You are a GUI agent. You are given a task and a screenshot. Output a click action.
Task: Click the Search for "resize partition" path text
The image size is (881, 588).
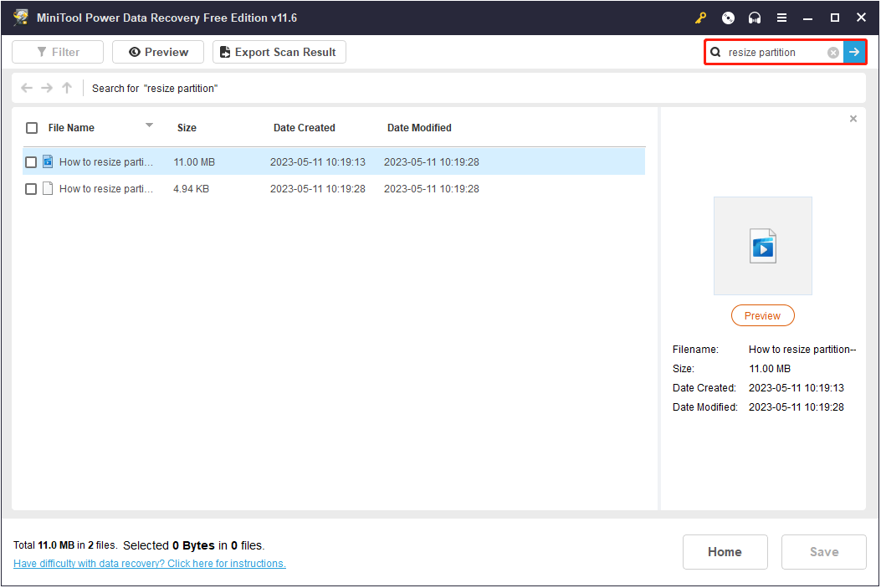pyautogui.click(x=155, y=88)
